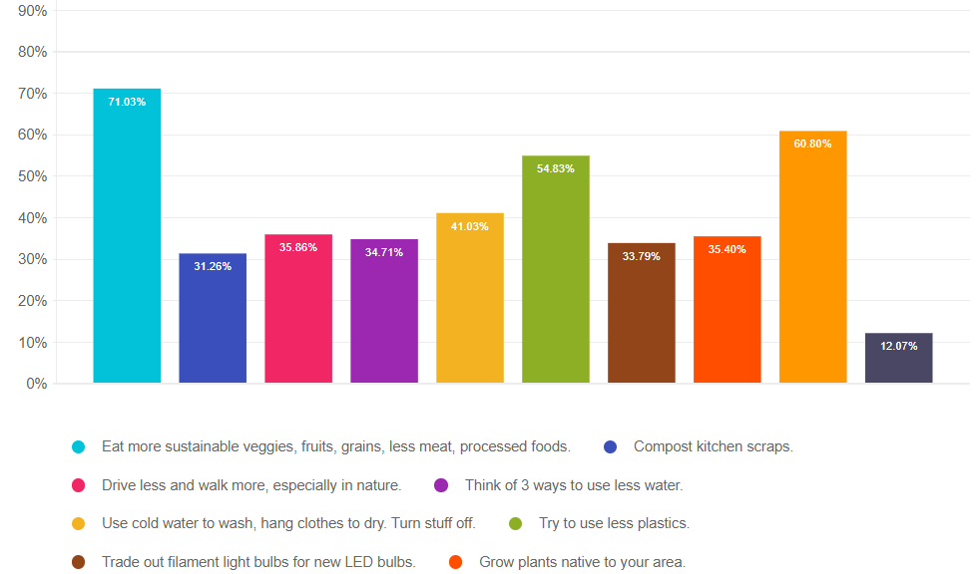This screenshot has height=574, width=979.
Task: Toggle 'Drive less and walk more' legend label
Action: pyautogui.click(x=250, y=485)
